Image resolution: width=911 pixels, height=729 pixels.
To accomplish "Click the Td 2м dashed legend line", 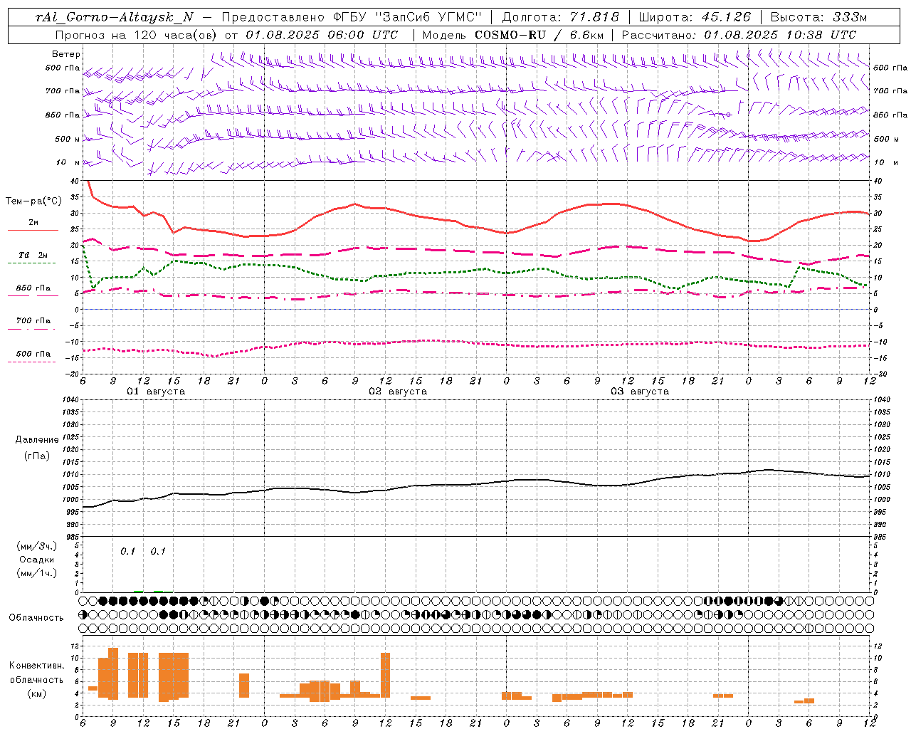I will (x=31, y=263).
